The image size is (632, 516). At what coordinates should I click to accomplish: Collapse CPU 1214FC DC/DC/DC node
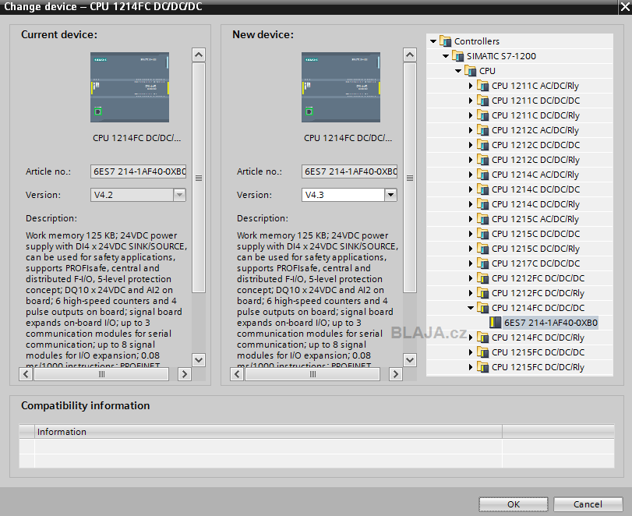coord(471,308)
